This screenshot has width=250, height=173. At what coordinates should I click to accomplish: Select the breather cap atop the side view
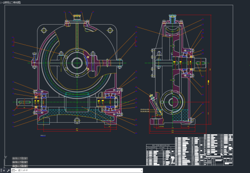[x=173, y=16]
